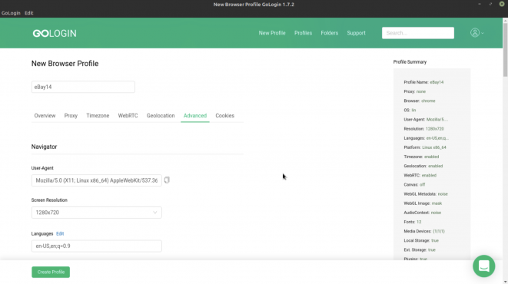Click the Create Profile button
This screenshot has height=284, width=508.
pos(51,272)
